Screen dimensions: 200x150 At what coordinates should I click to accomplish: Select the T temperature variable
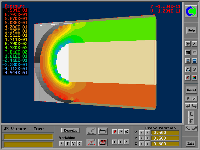click(x=68, y=143)
